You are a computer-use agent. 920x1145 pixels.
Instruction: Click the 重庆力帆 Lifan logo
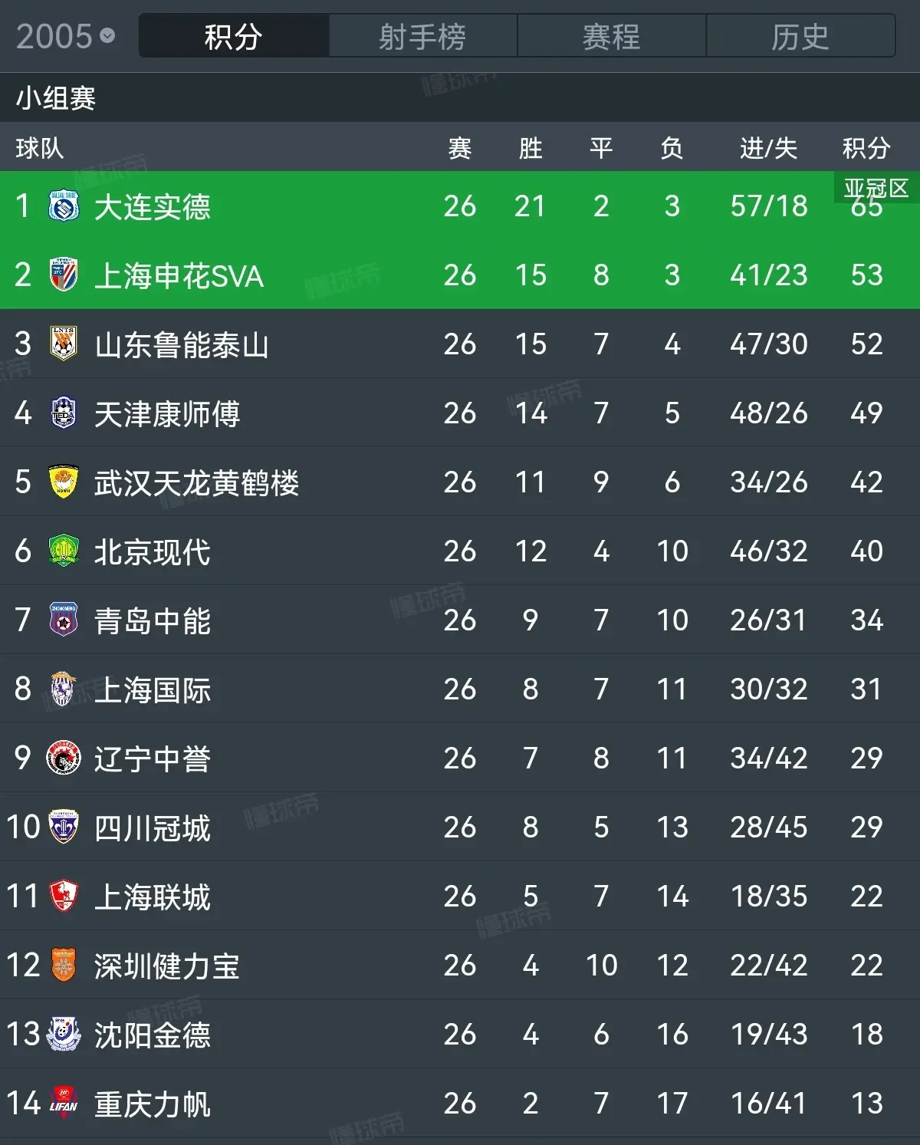point(64,1104)
